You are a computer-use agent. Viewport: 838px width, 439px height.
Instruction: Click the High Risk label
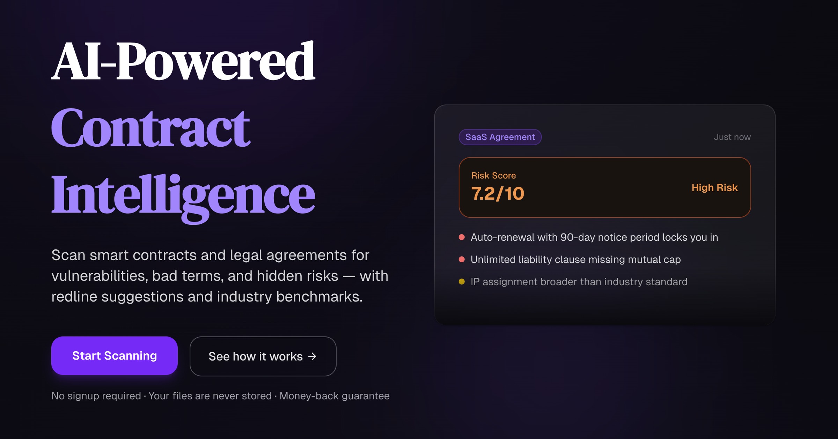[714, 187]
